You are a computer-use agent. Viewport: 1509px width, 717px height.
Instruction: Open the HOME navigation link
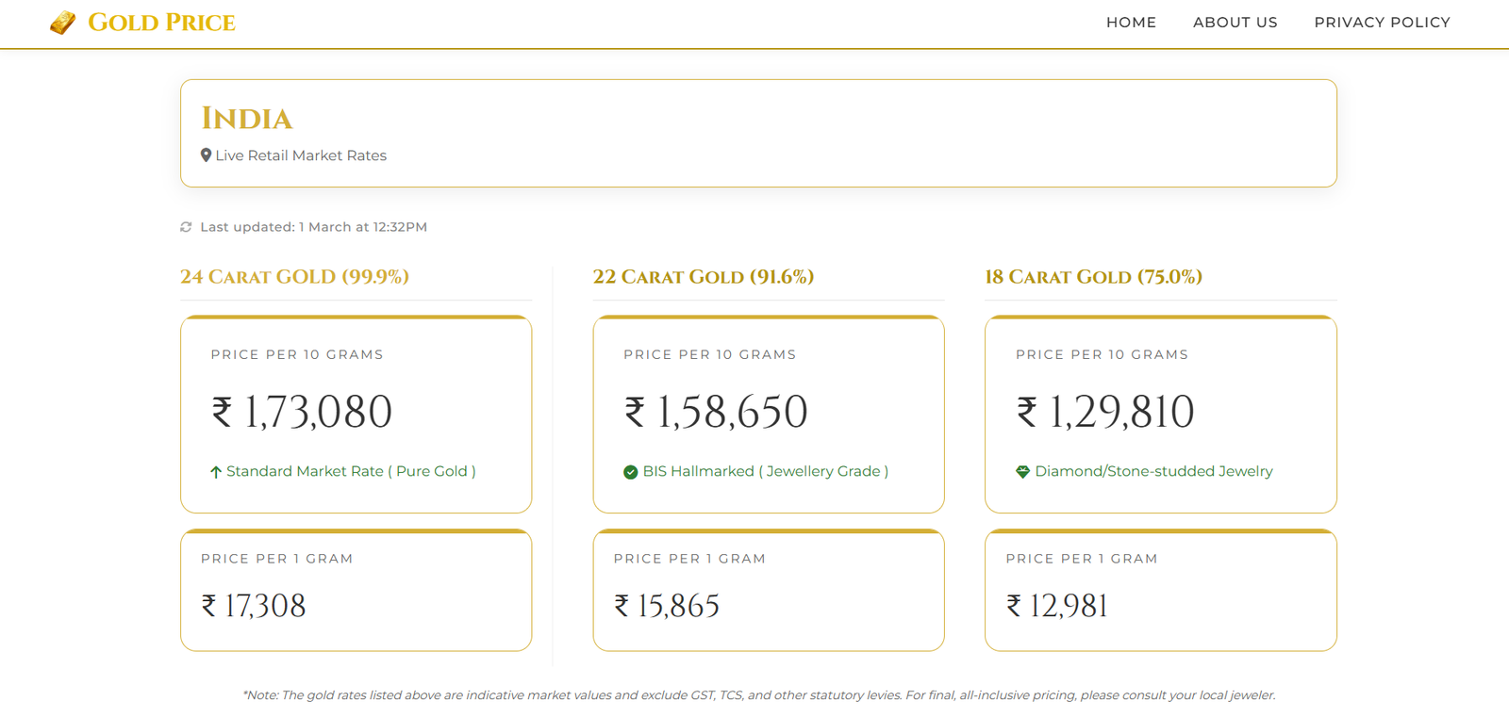[1131, 22]
